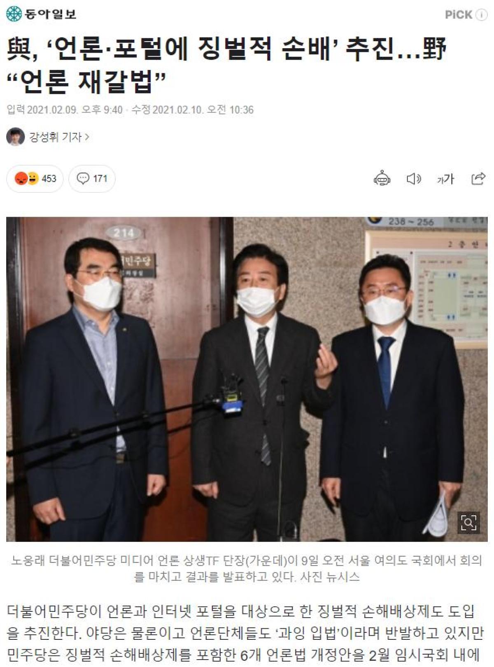This screenshot has width=494, height=667.
Task: Change font size with 가가 icon
Action: 445,179
